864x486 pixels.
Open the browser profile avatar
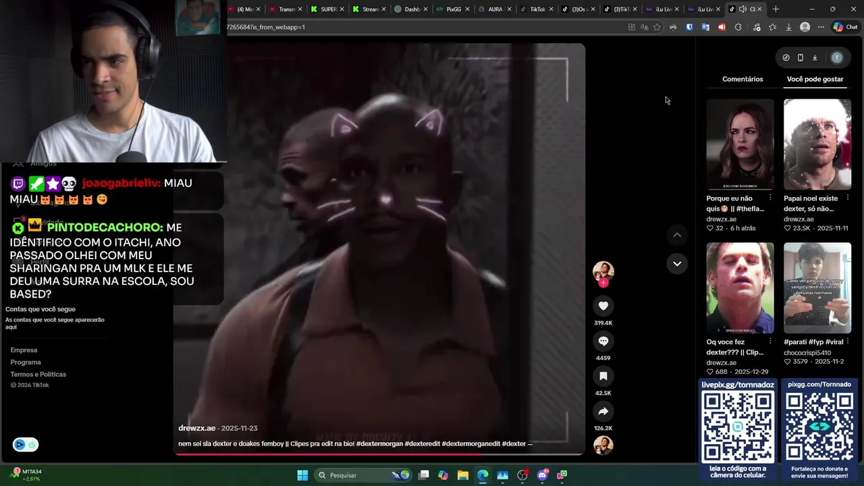point(805,27)
